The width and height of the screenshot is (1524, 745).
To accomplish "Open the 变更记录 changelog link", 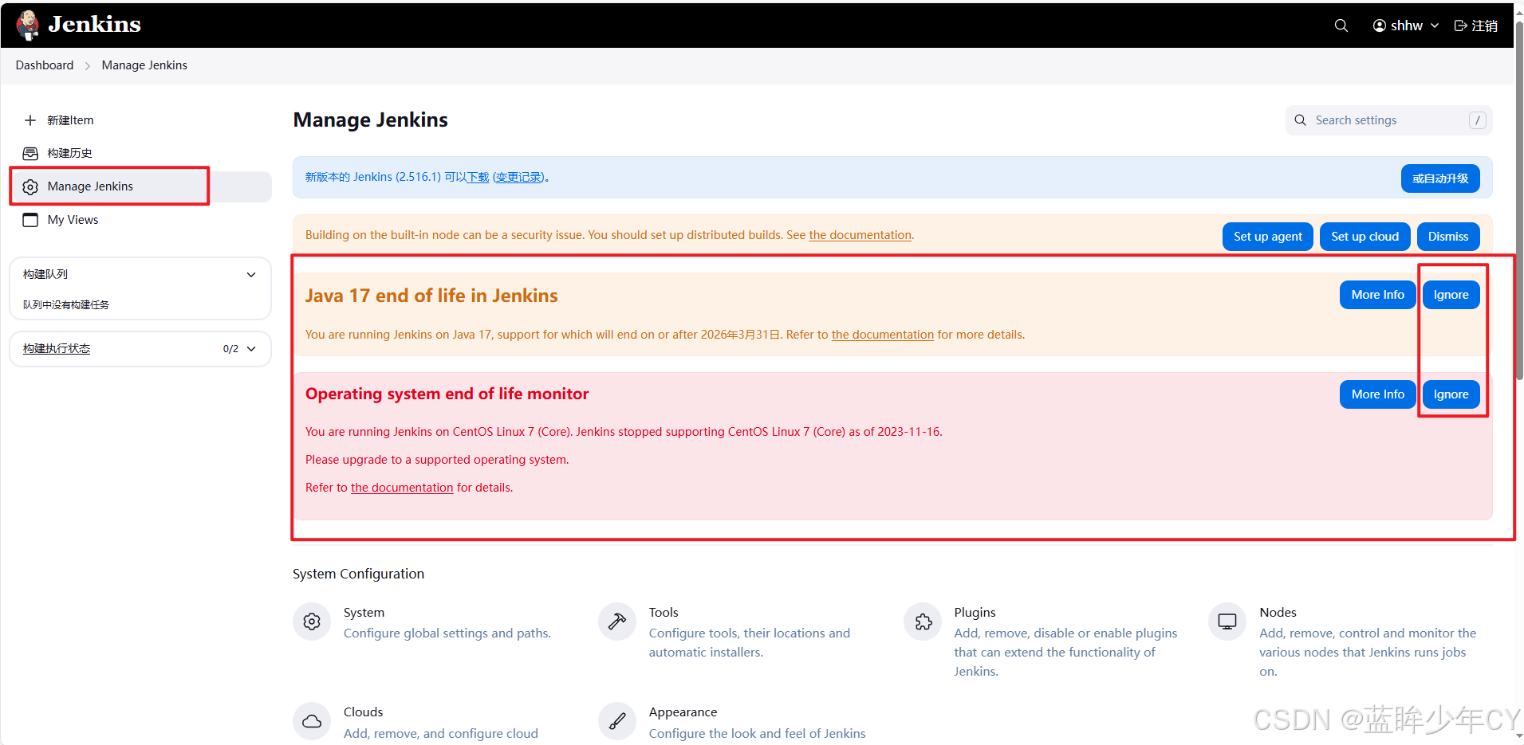I will 518,177.
